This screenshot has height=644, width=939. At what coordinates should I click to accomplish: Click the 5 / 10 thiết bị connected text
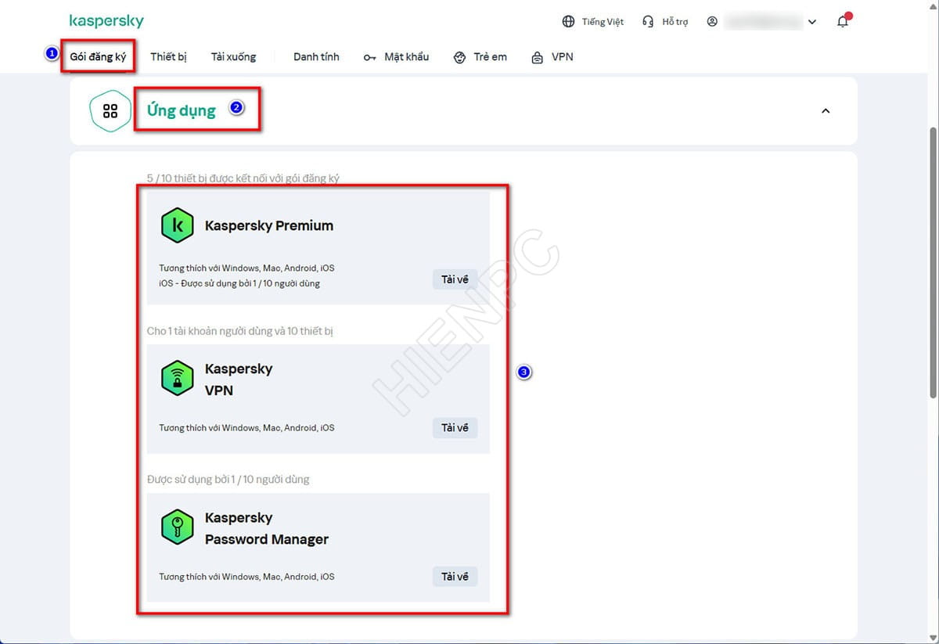tap(243, 178)
